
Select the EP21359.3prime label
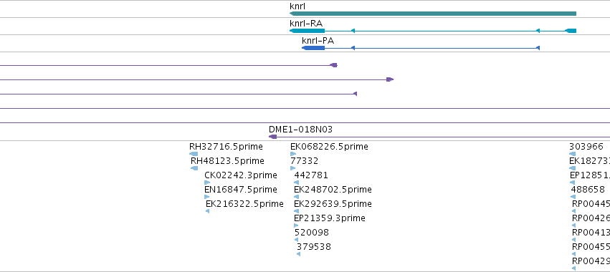(x=330, y=218)
